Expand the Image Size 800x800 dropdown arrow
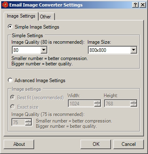Viewport: 148px width, 154px height. pos(134,50)
